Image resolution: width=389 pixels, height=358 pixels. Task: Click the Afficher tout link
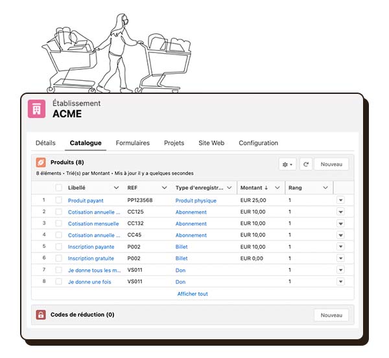pyautogui.click(x=193, y=294)
